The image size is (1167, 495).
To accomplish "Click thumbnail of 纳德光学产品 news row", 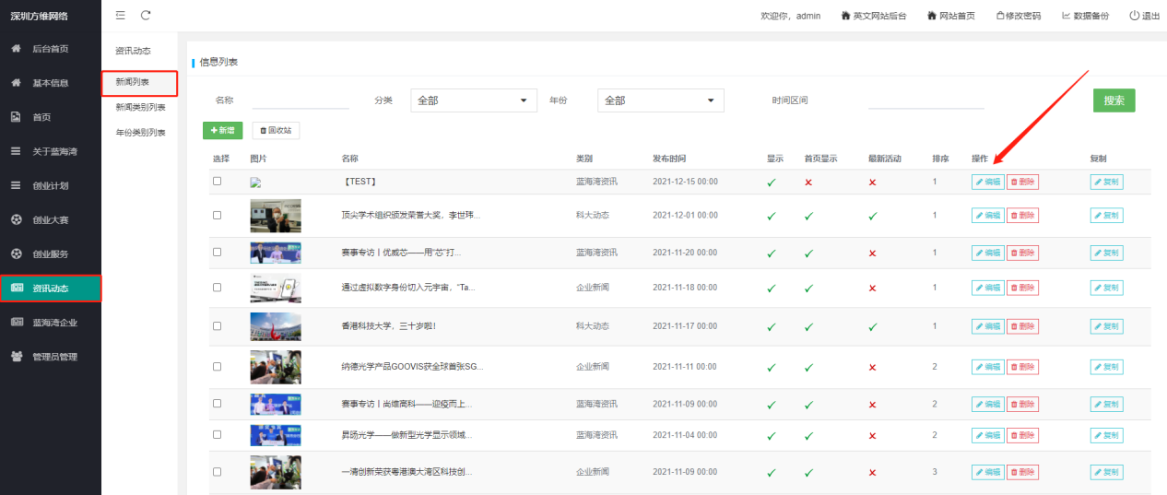I will (x=276, y=367).
